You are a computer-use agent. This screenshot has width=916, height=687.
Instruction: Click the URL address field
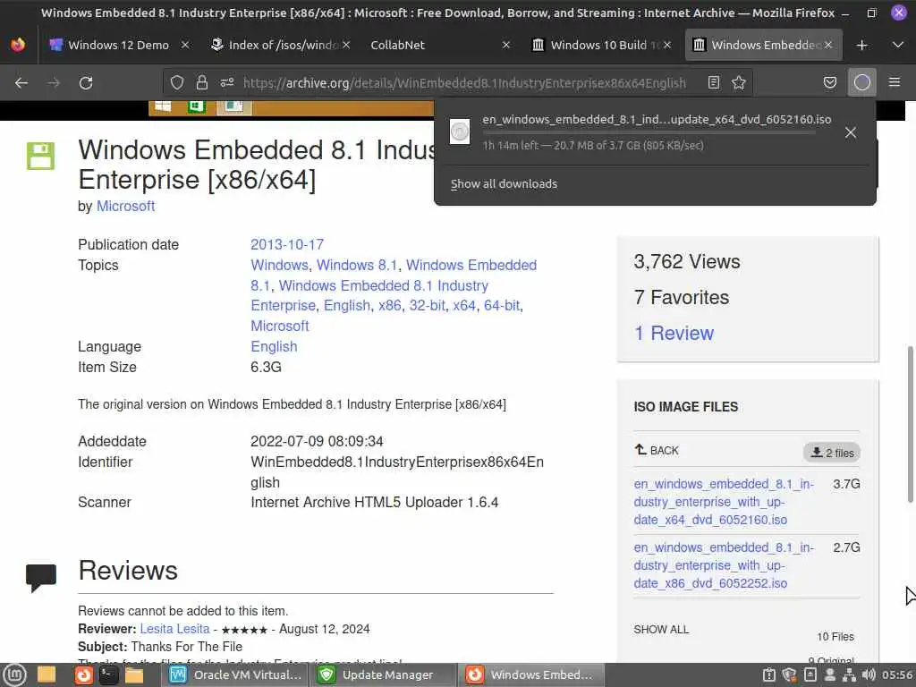464,83
